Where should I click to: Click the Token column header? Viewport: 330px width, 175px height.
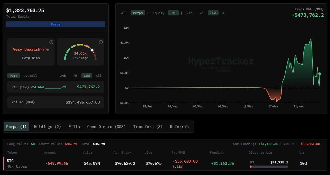tap(12, 152)
